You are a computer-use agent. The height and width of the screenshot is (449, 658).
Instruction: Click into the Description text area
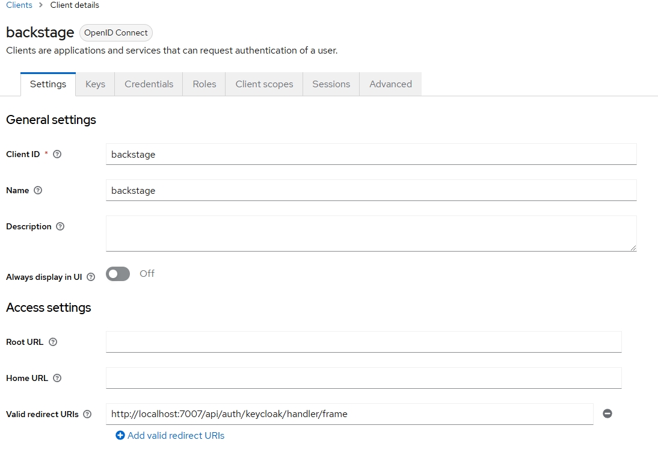[371, 234]
